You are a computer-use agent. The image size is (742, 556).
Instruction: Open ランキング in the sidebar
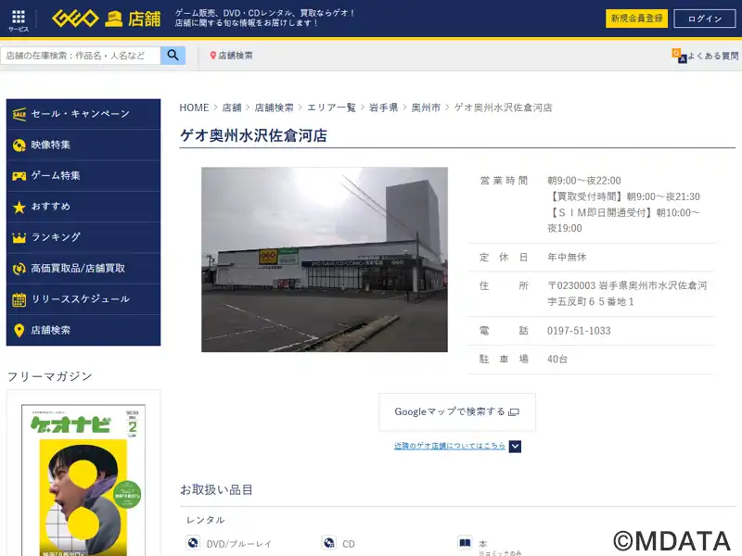(x=83, y=237)
